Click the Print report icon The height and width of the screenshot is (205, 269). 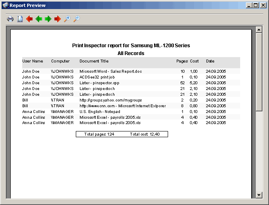pyautogui.click(x=10, y=19)
